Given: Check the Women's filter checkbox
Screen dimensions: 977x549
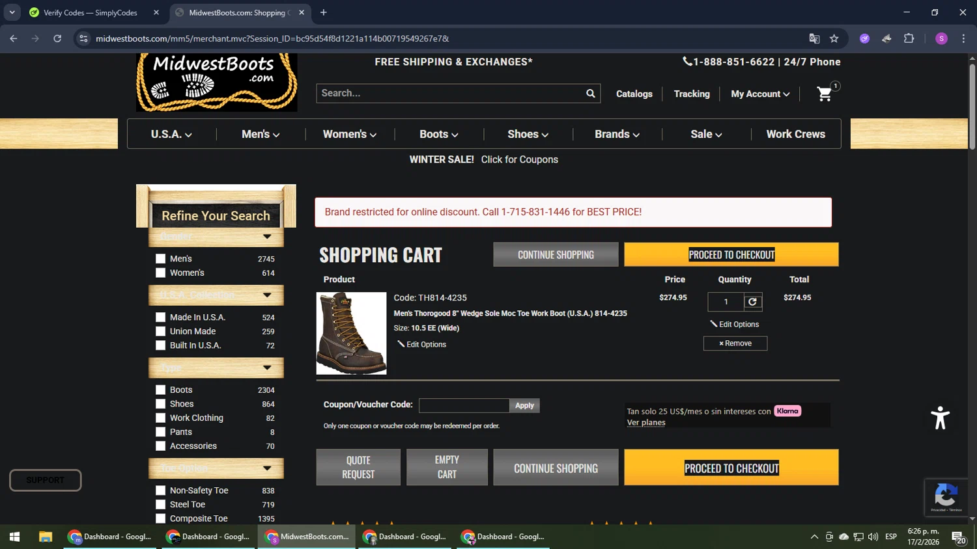Looking at the screenshot, I should coord(160,273).
